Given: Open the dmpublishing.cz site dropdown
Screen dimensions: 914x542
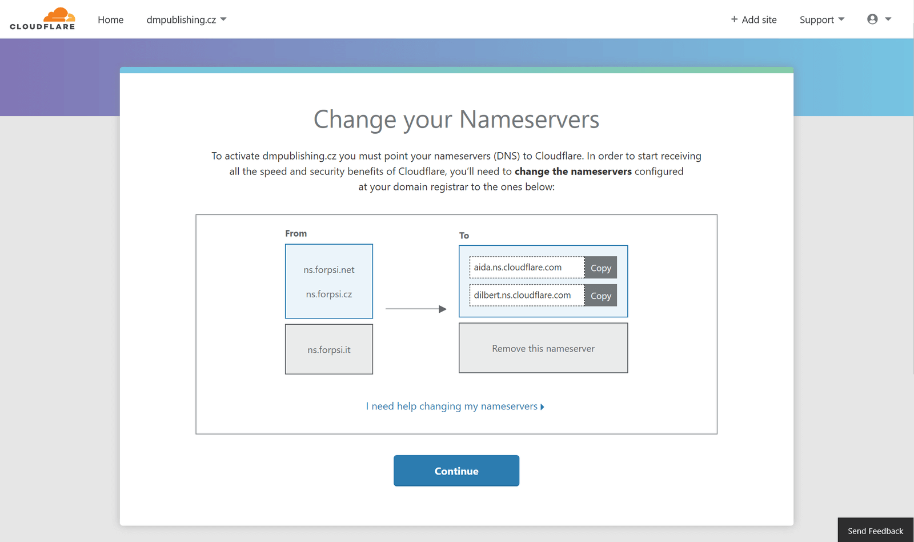Looking at the screenshot, I should [x=186, y=19].
